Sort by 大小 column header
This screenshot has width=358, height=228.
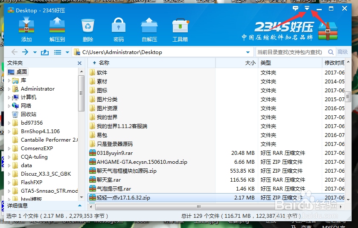(236, 63)
